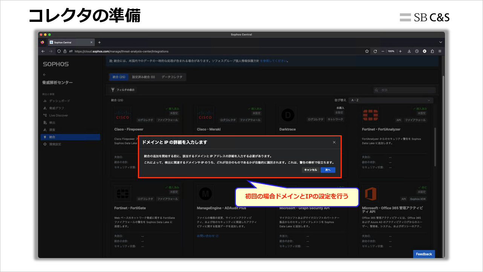The width and height of the screenshot is (483, 272).
Task: Open the browser history clock icon
Action: click(417, 51)
